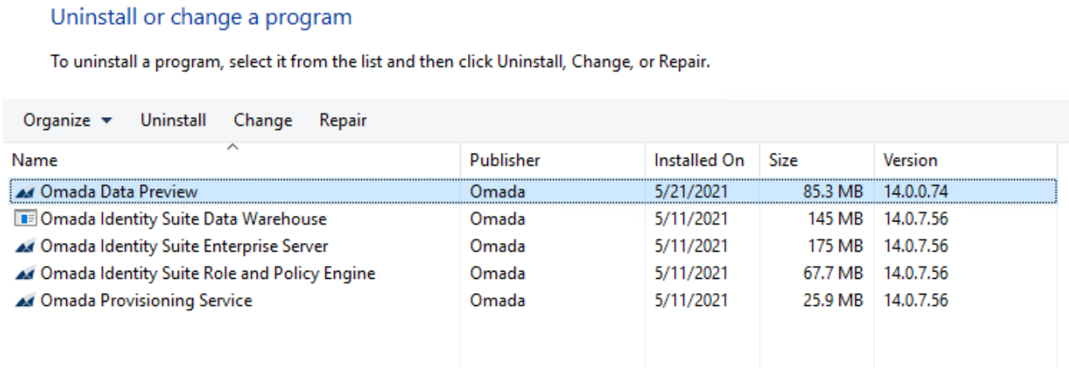Click the Repair toolbar button
1069x368 pixels.
(x=343, y=121)
